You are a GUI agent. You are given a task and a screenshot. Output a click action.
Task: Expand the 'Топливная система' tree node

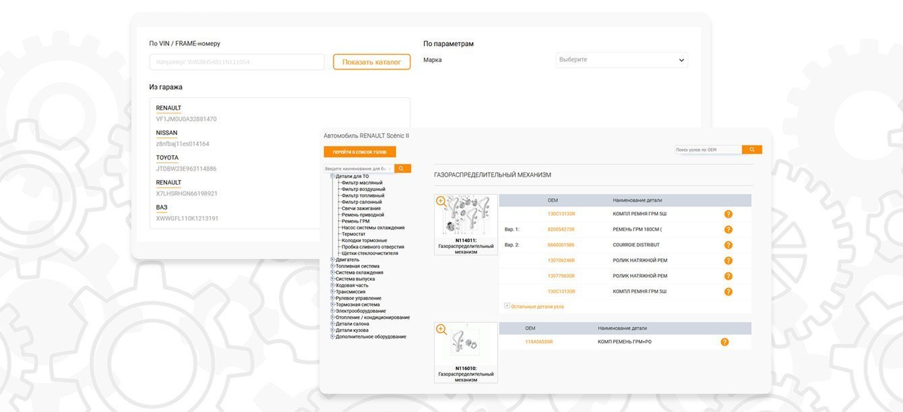point(333,266)
